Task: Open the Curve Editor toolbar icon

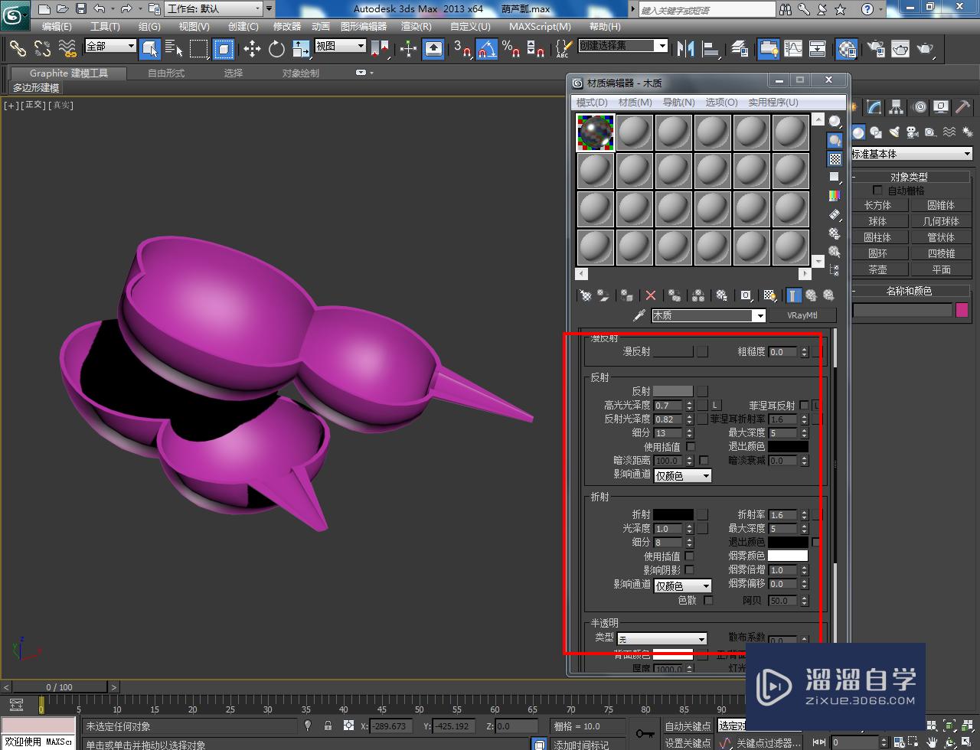Action: (792, 49)
